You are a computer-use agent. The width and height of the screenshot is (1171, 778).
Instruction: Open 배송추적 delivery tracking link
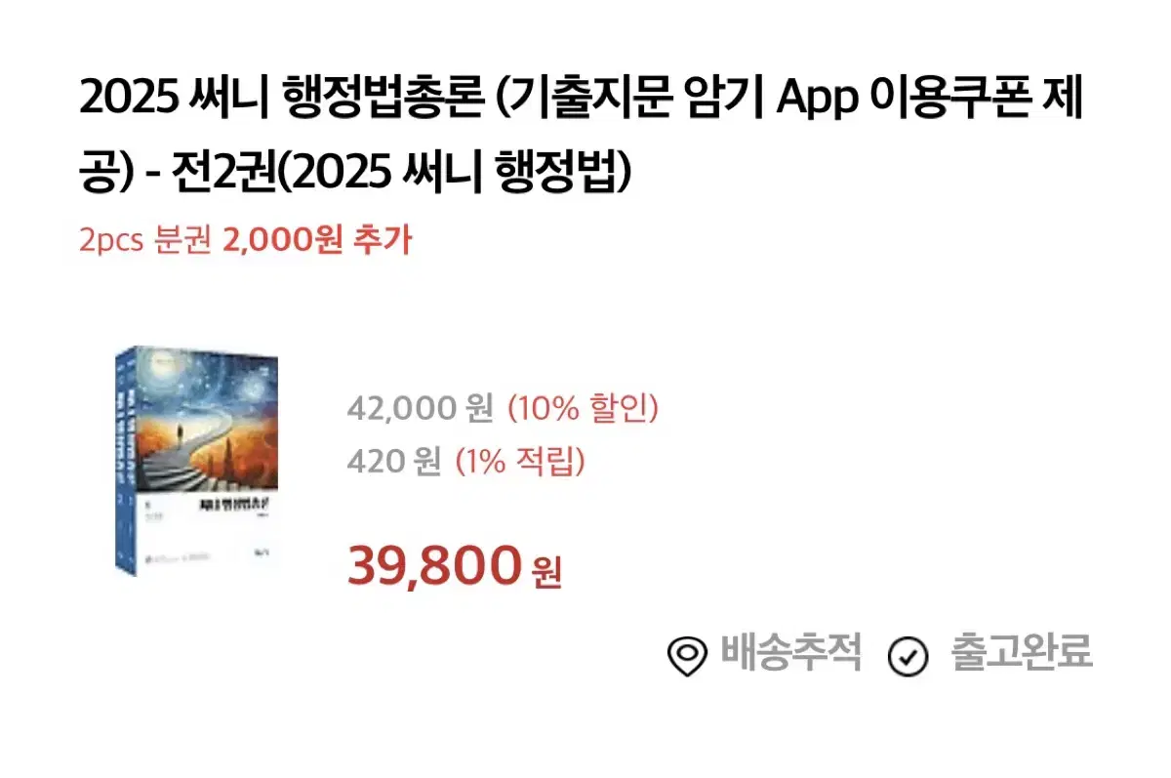[x=790, y=653]
